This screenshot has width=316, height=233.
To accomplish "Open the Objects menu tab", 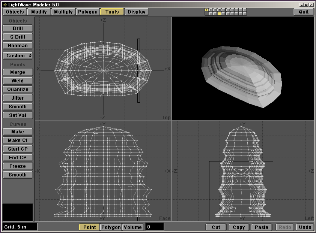I will click(15, 12).
